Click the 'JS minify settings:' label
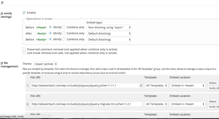This screenshot has height=119, width=219. [x=6, y=15]
